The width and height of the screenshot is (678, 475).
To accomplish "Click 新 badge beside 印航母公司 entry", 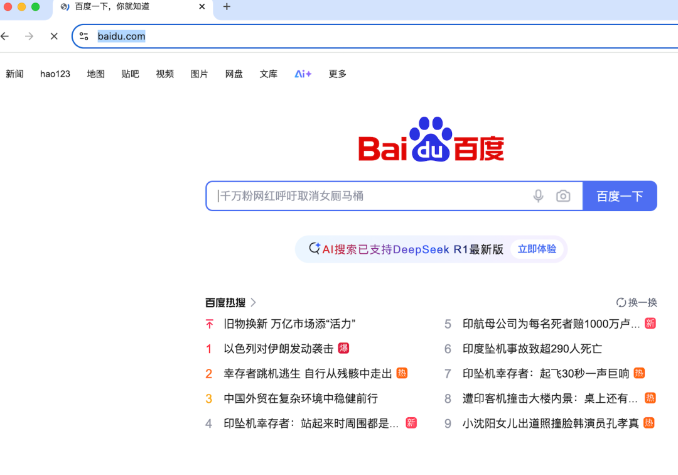I will 650,323.
